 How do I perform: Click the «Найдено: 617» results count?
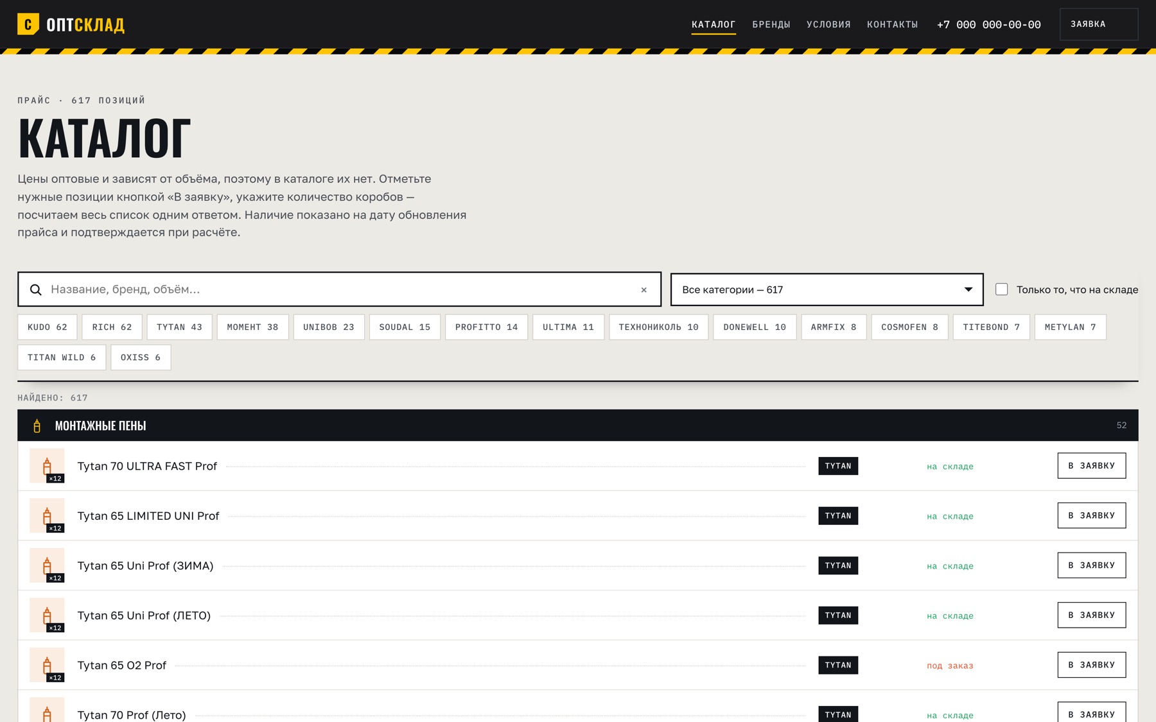click(x=53, y=398)
